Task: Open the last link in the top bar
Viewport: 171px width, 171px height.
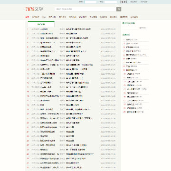Action: coord(144,2)
